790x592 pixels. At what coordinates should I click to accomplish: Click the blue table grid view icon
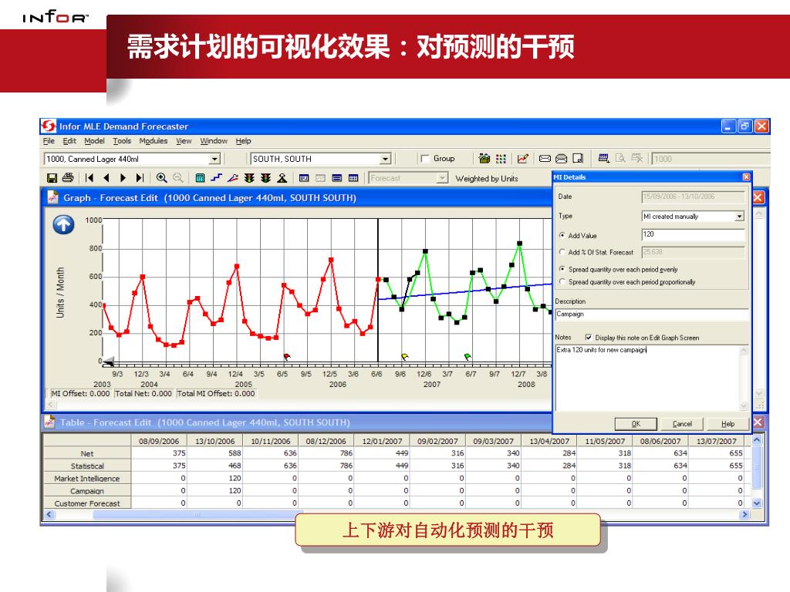353,178
